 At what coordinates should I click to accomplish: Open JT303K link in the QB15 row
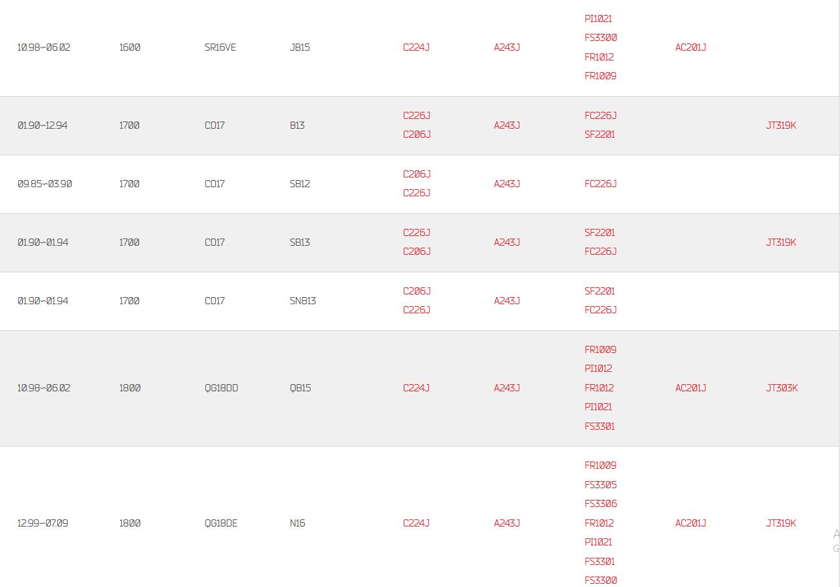(x=781, y=388)
